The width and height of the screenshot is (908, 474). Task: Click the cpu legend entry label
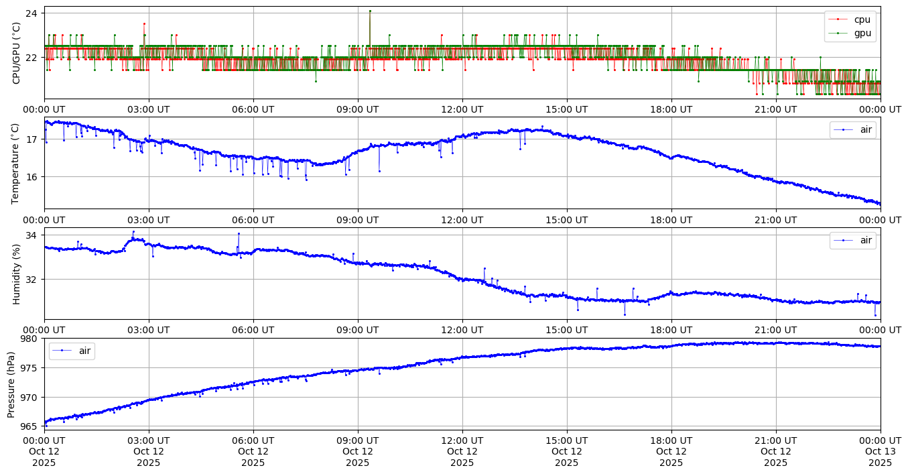862,19
